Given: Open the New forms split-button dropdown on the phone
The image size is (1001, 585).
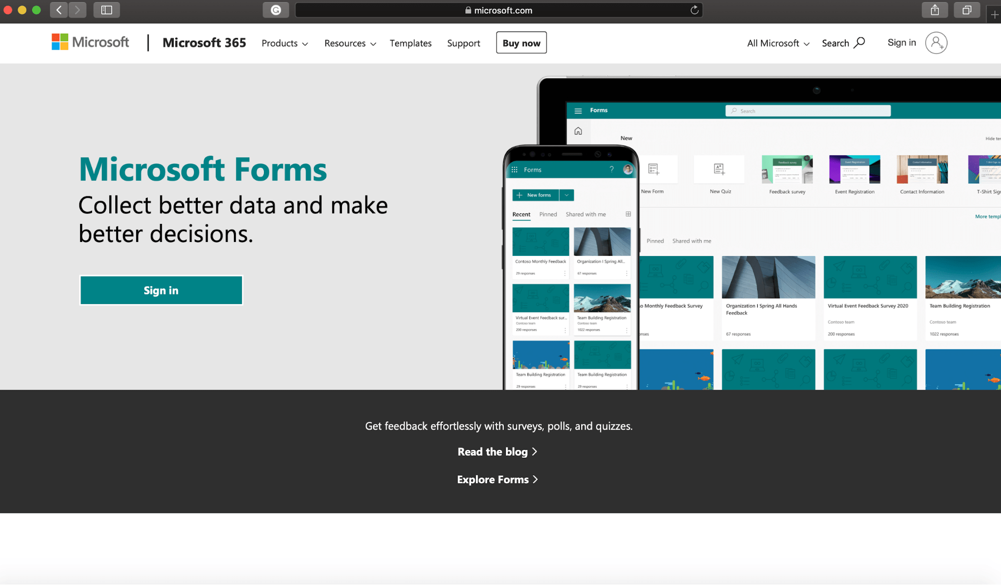Looking at the screenshot, I should tap(566, 195).
